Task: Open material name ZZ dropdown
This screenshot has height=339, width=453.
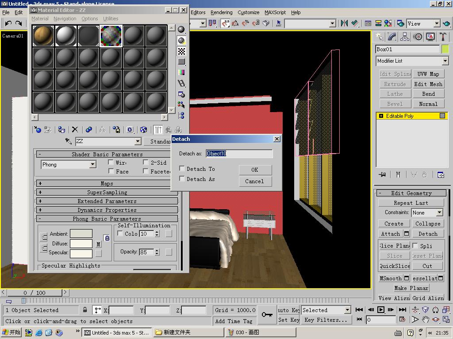Action: 138,141
